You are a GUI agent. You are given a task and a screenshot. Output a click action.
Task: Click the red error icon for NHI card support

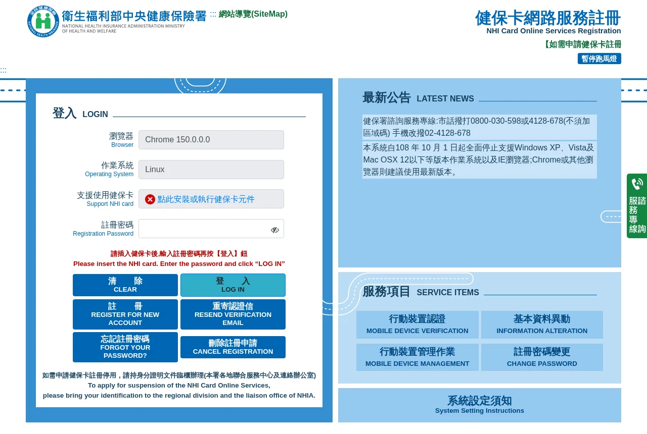(150, 199)
